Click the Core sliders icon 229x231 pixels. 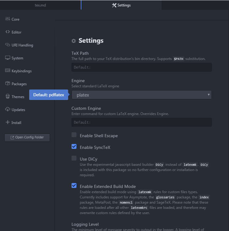[8, 19]
